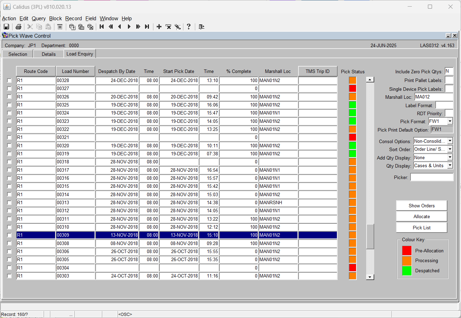Open the Pick Format dropdown

click(x=450, y=121)
